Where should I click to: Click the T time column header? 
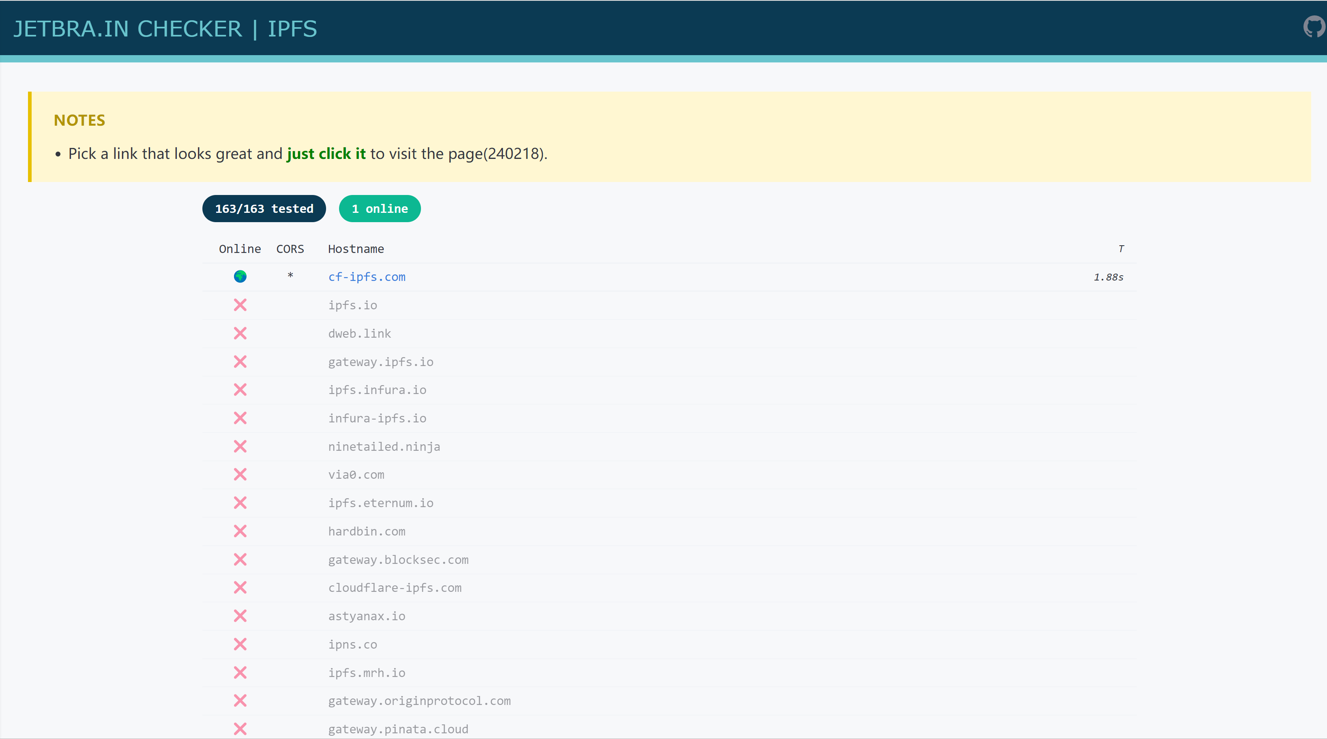click(x=1121, y=249)
